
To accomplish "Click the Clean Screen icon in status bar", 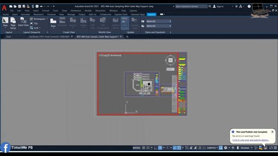I will click(x=271, y=148).
